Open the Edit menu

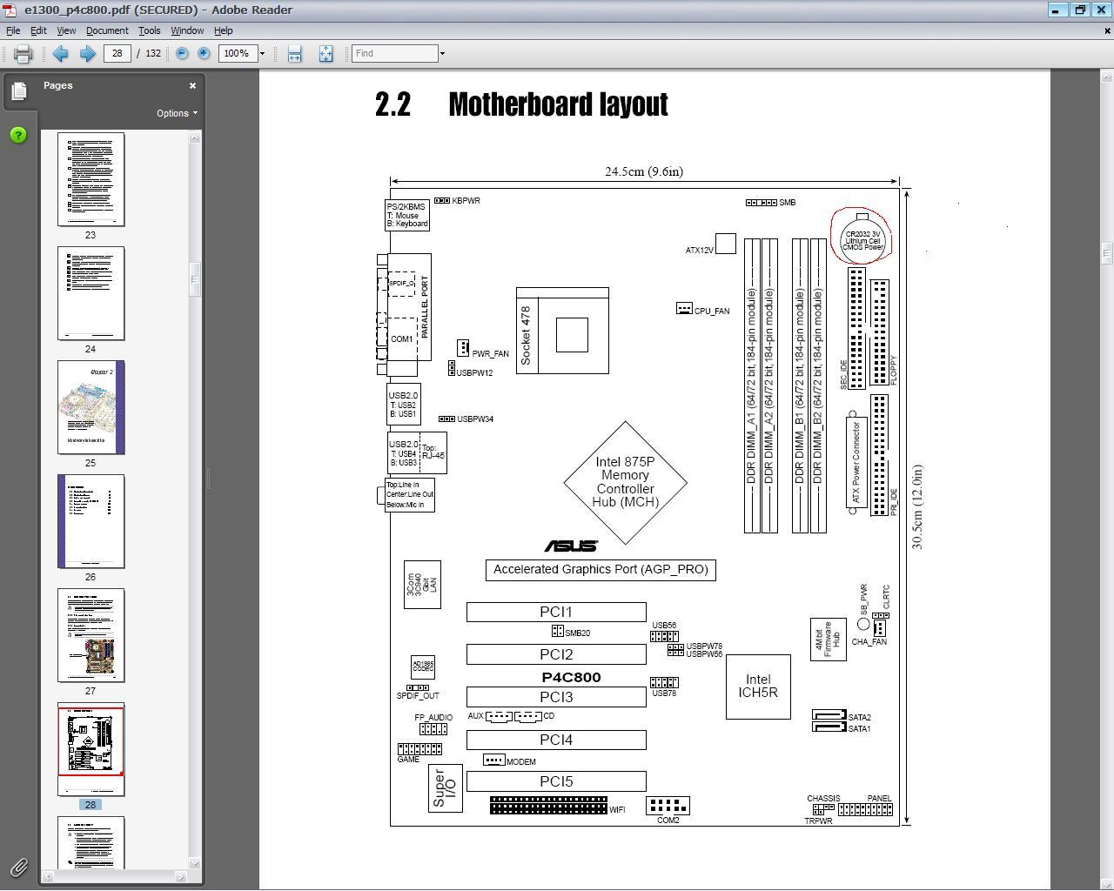pos(38,30)
